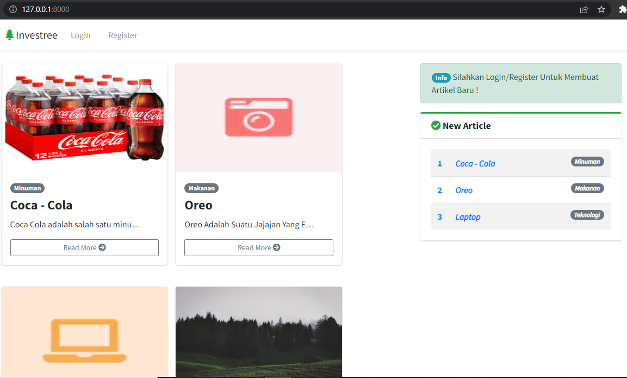The height and width of the screenshot is (378, 627).
Task: Click the Makanan badge on Oreo card
Action: click(201, 188)
